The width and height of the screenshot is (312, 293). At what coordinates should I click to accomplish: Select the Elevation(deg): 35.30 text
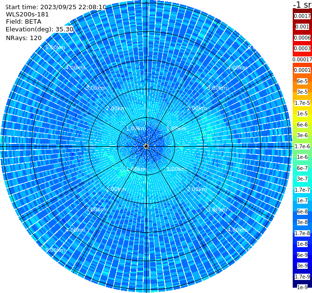click(40, 29)
